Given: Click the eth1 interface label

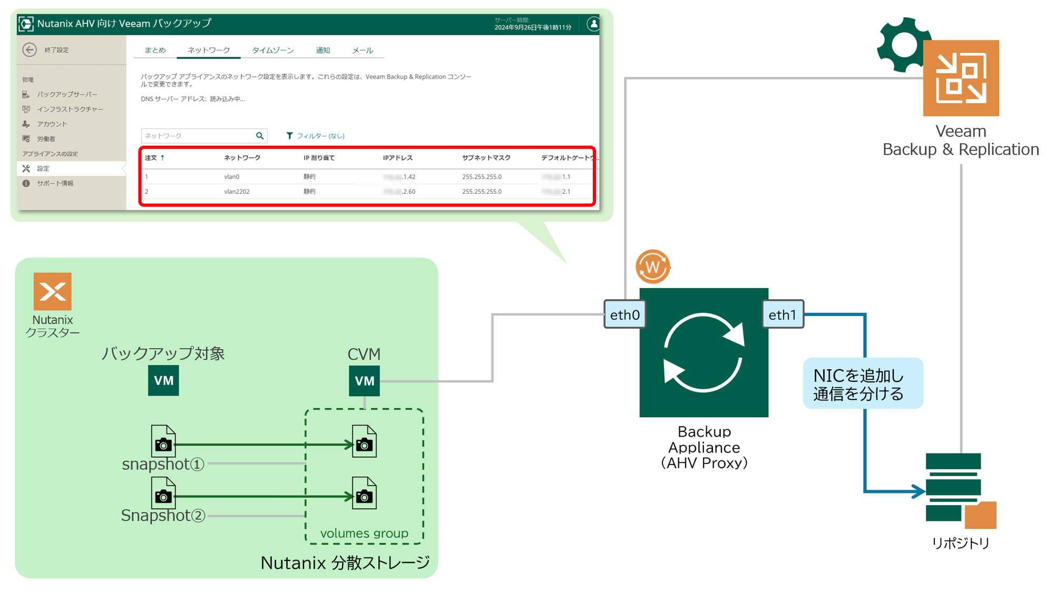Looking at the screenshot, I should [x=783, y=314].
